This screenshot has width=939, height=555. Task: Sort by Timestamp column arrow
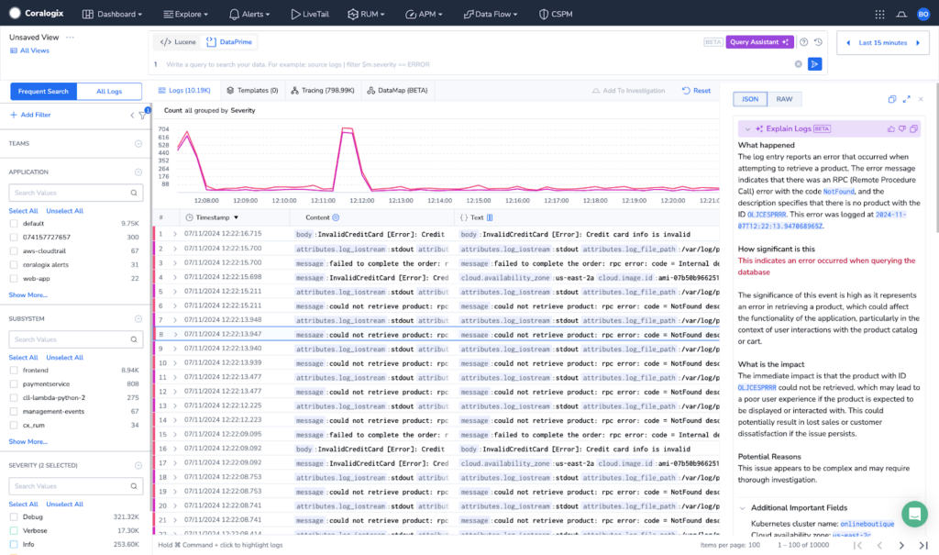[236, 217]
